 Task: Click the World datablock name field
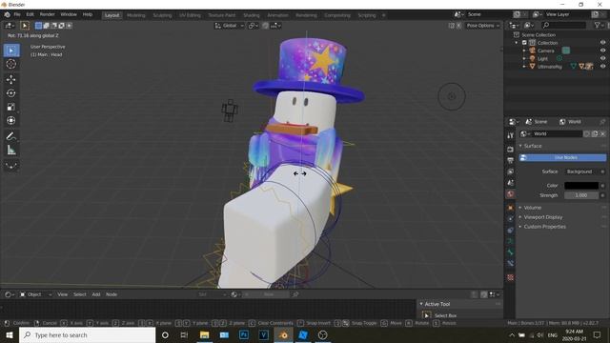point(557,133)
